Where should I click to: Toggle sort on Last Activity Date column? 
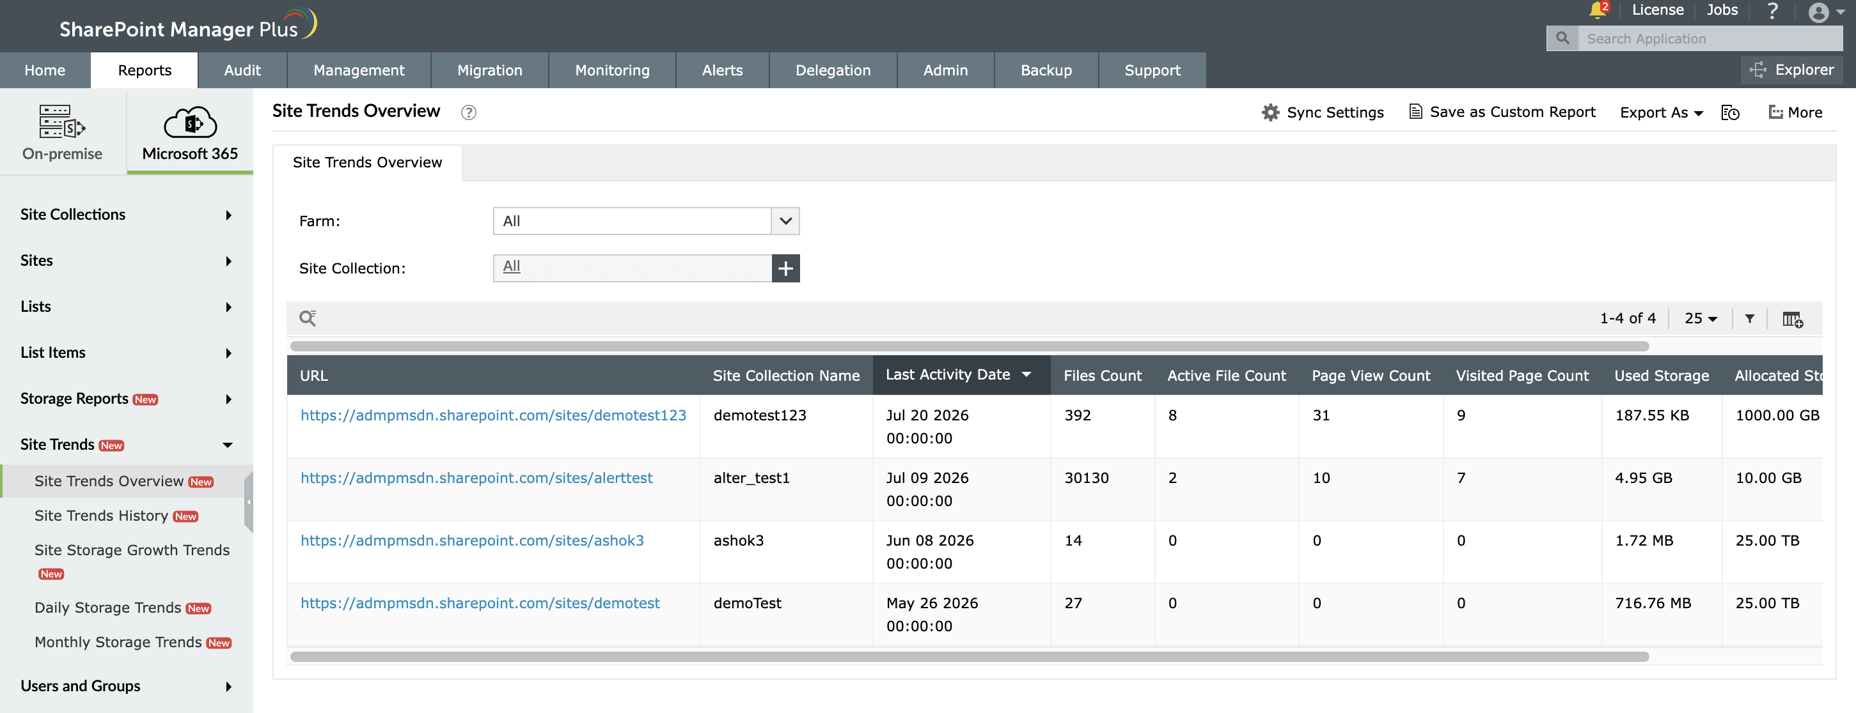[x=961, y=375]
